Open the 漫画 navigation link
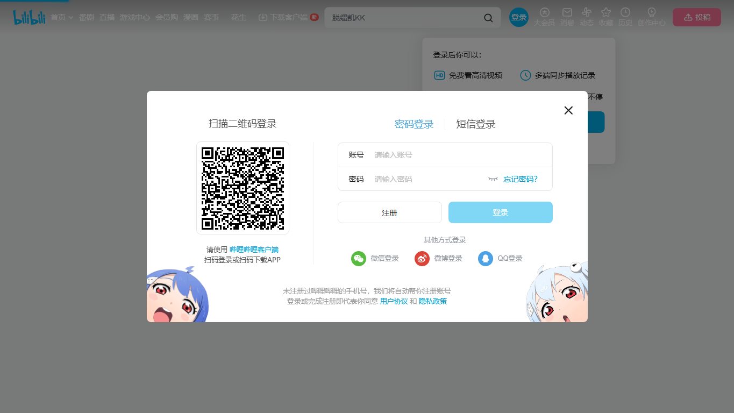This screenshot has width=734, height=413. (x=190, y=17)
